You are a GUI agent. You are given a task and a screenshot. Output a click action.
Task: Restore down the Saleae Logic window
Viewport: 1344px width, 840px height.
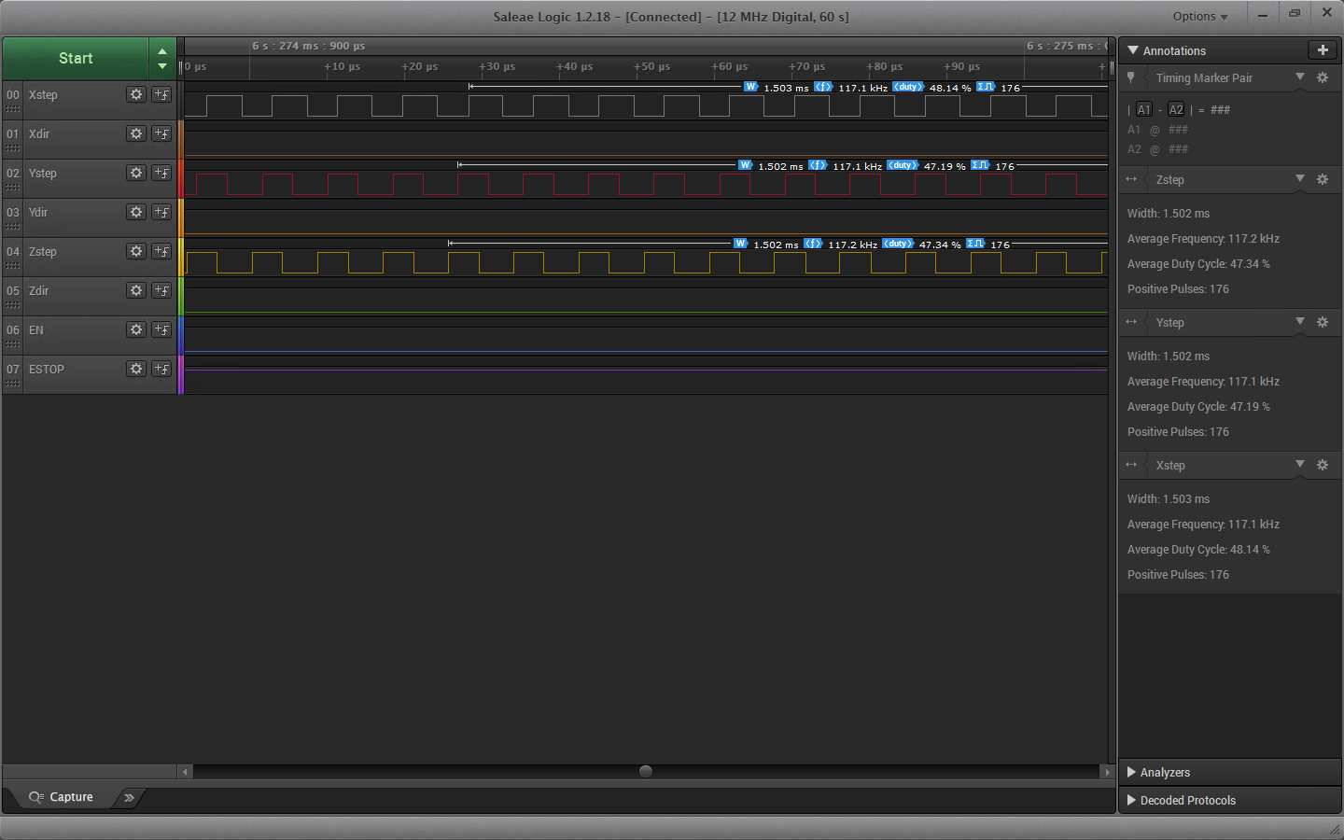click(x=1295, y=13)
